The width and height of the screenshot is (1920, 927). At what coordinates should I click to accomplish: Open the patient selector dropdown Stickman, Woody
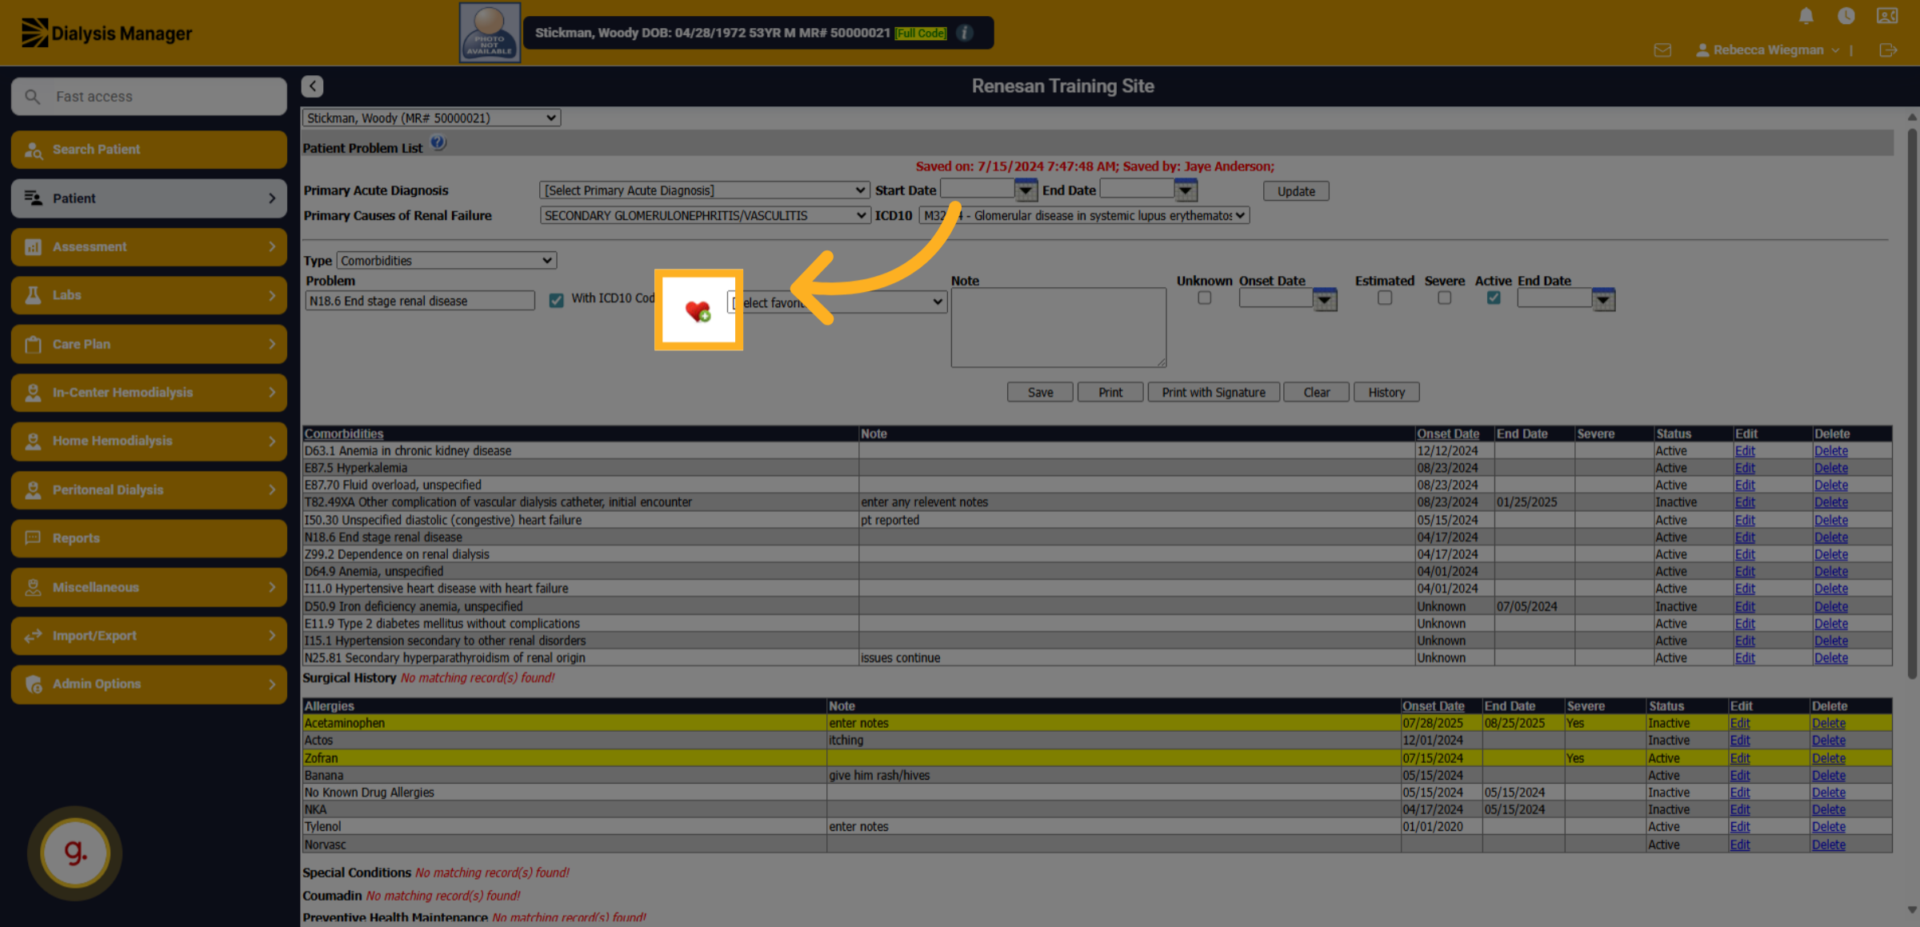(x=431, y=118)
